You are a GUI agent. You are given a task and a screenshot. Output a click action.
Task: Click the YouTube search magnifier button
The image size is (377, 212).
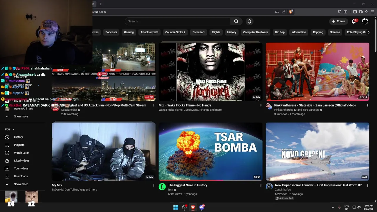(x=236, y=21)
